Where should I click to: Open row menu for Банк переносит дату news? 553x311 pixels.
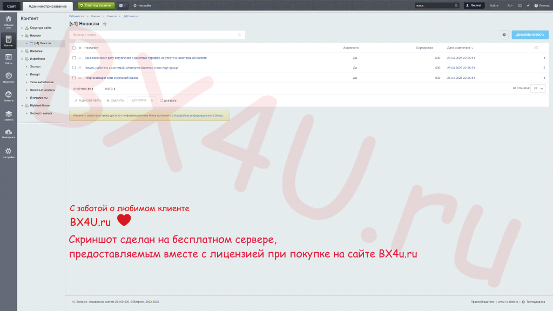pos(80,58)
